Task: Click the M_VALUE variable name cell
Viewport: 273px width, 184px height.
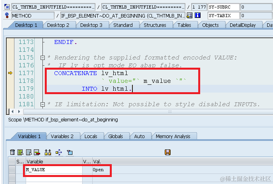Action: tap(54, 170)
